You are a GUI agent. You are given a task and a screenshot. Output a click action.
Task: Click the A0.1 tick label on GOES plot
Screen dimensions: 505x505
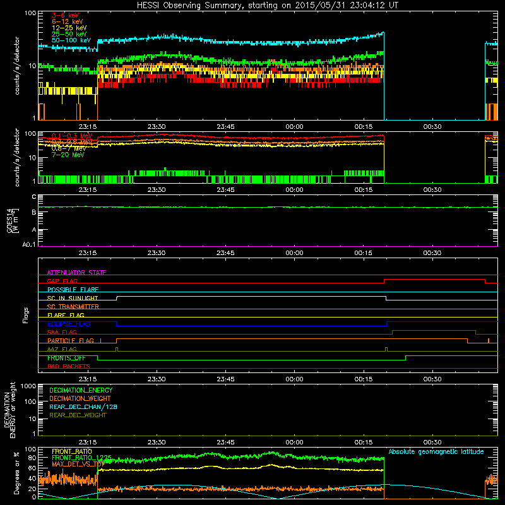pos(29,245)
